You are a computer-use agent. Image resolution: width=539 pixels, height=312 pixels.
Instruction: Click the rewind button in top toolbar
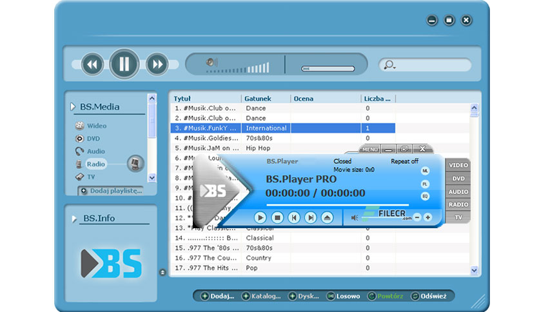click(92, 64)
